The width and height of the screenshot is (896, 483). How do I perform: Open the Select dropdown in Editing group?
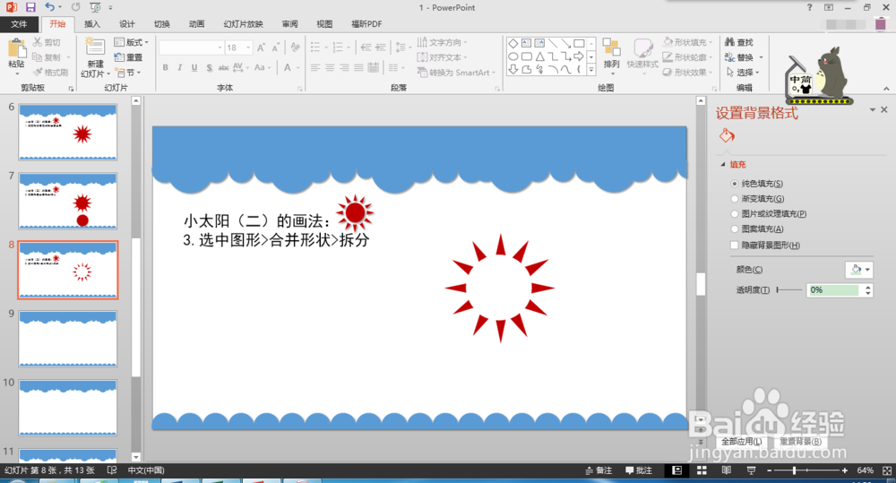coord(743,73)
